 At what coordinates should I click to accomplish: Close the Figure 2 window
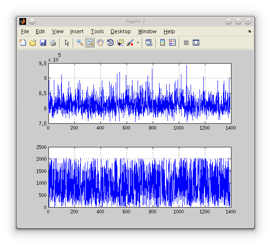[x=248, y=21]
